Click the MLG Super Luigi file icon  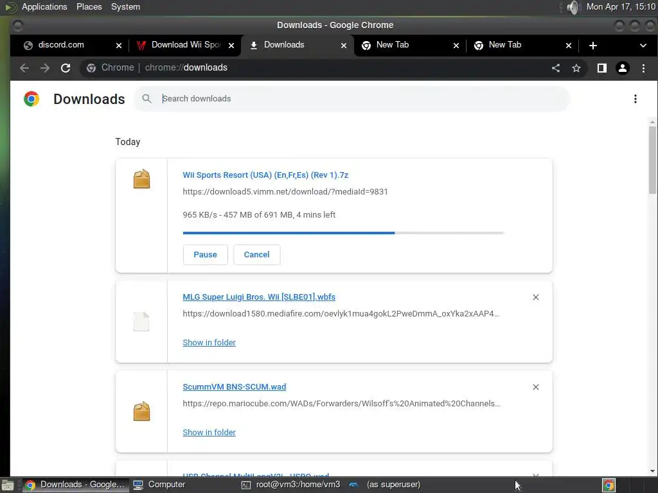coord(141,322)
